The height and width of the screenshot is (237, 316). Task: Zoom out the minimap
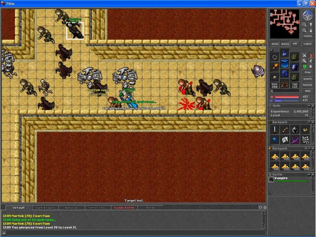coord(304,25)
